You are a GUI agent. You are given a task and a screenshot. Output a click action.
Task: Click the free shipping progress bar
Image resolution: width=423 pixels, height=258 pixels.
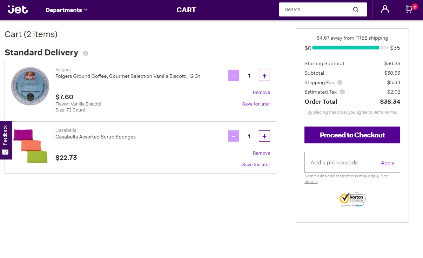(350, 48)
